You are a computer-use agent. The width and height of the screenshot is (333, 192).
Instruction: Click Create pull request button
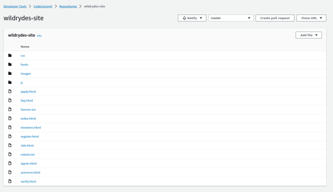pyautogui.click(x=275, y=18)
